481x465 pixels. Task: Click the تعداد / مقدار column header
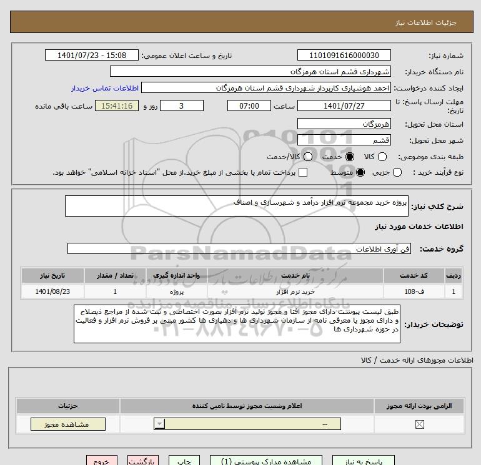click(x=115, y=275)
